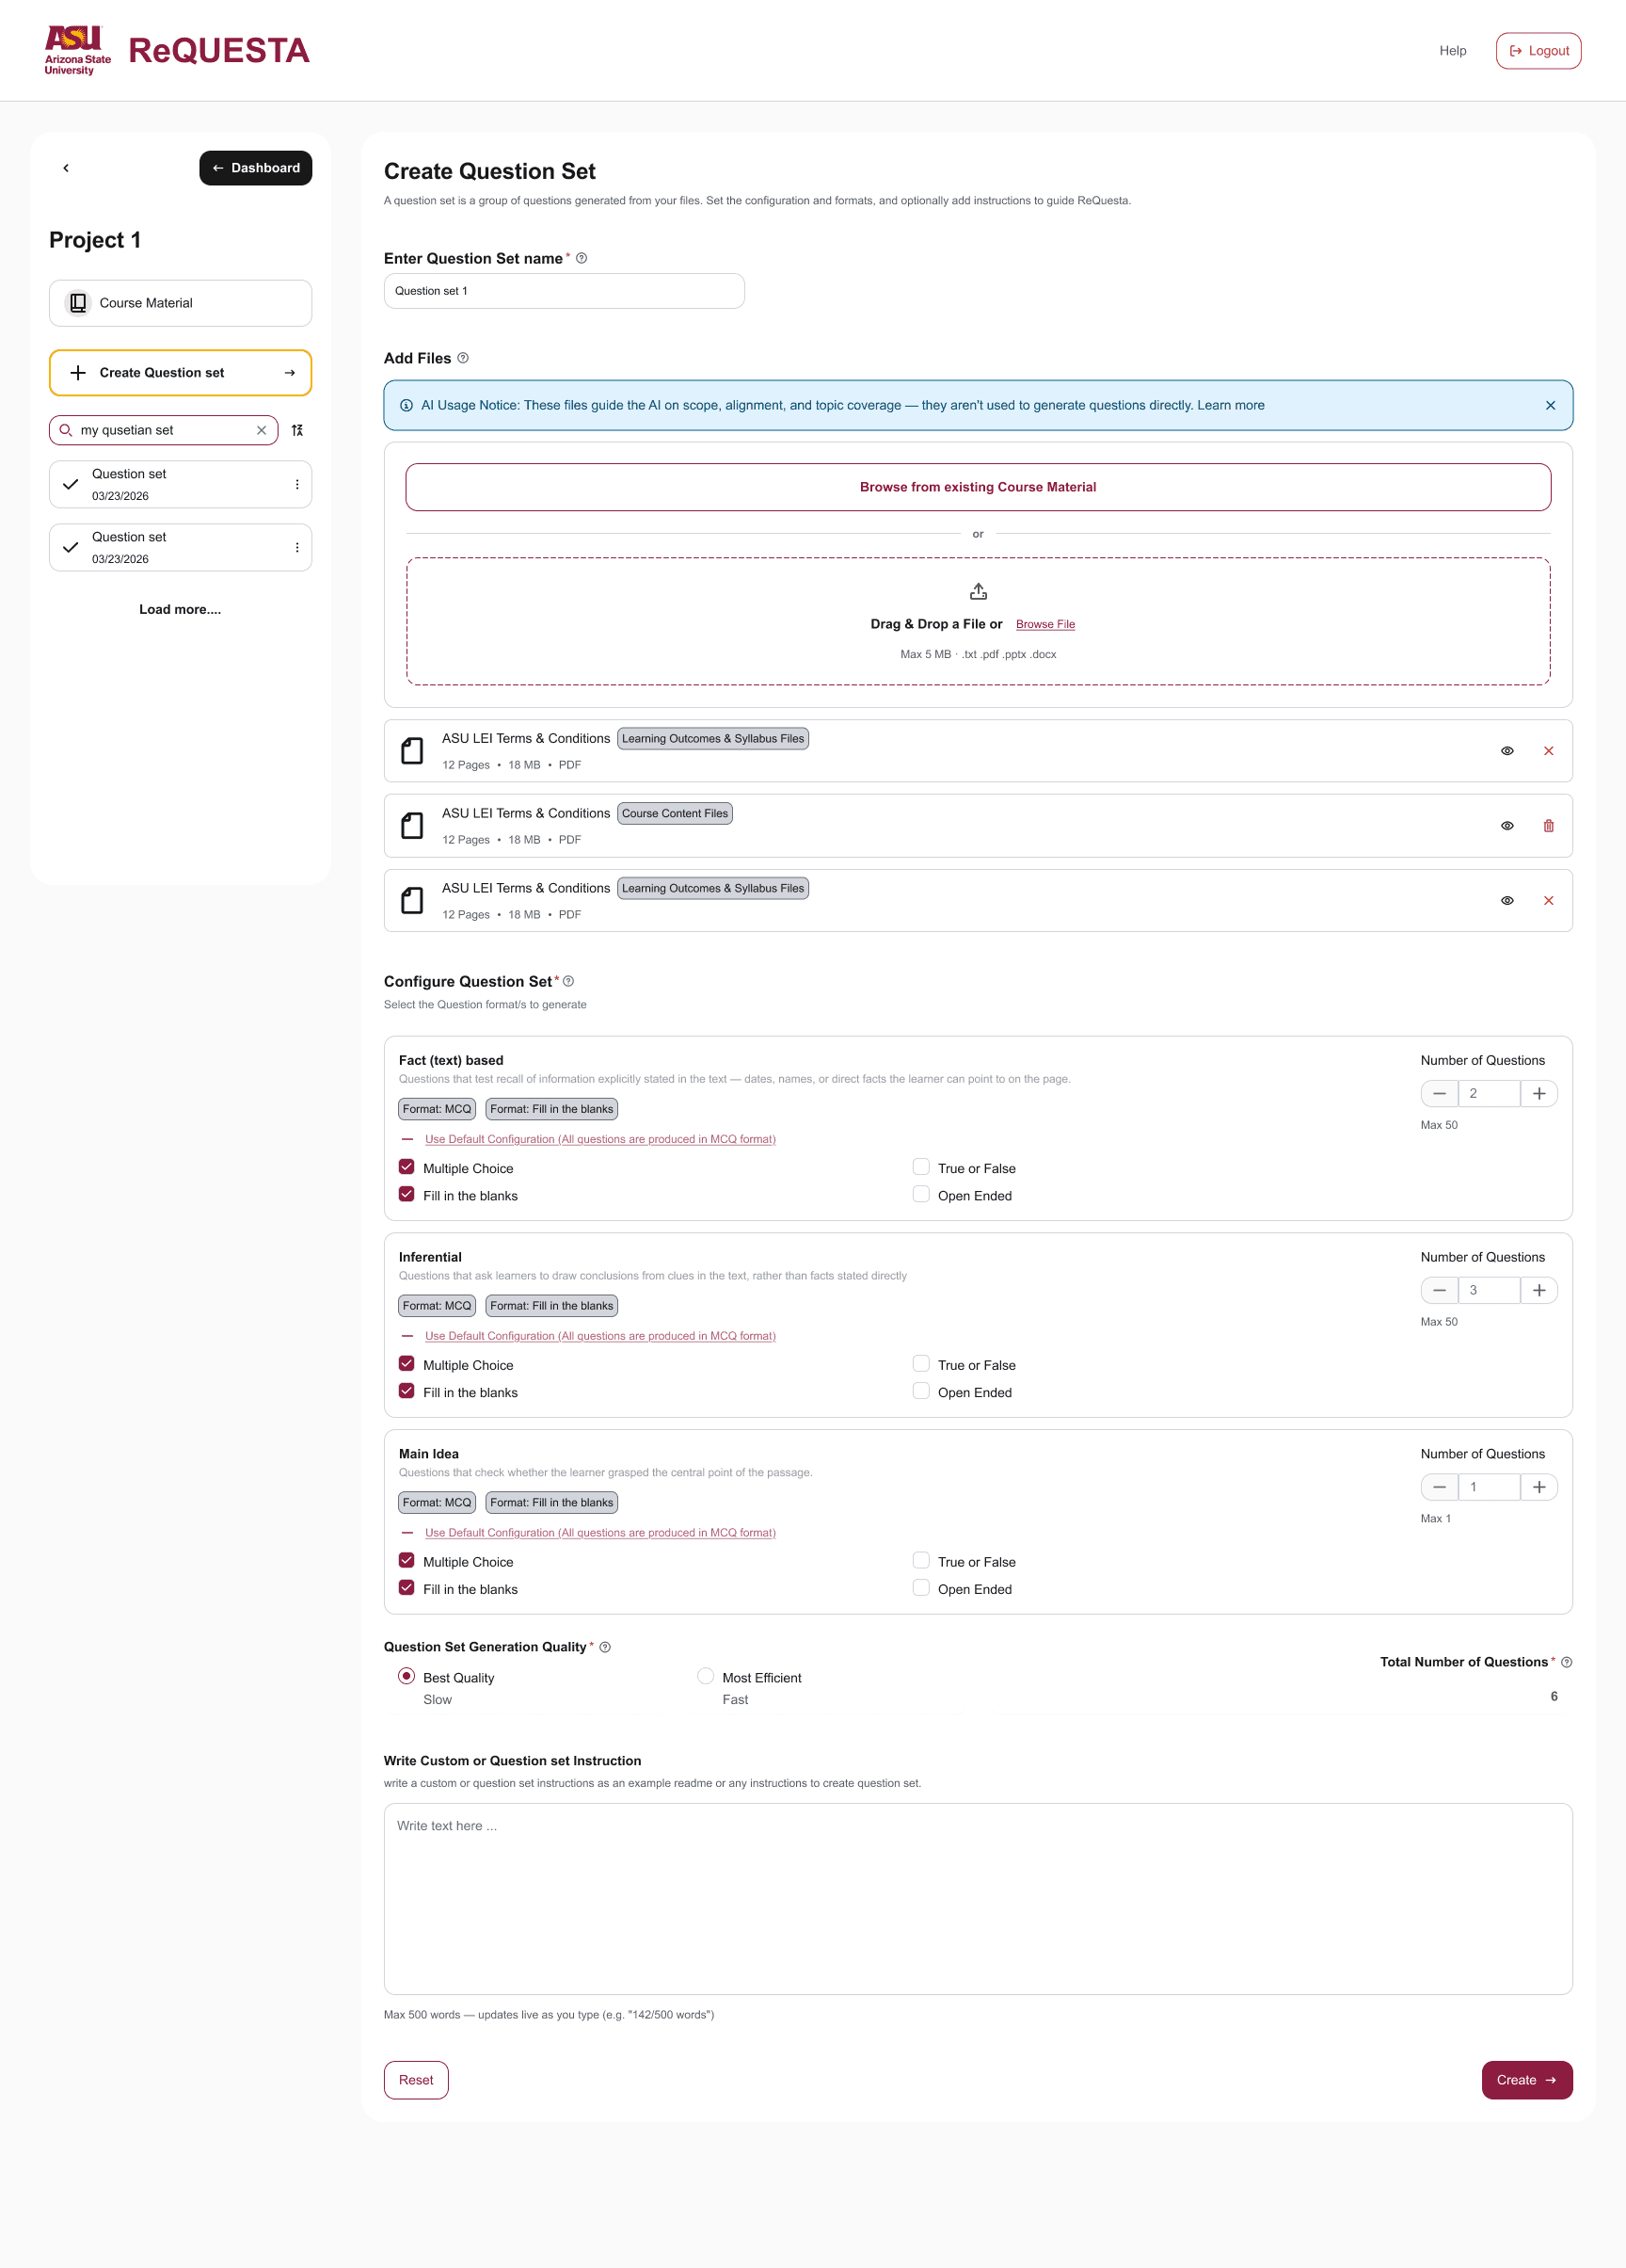Screen dimensions: 1626x2268
Task: Collapse Inferential default configuration link
Action: [599, 1336]
